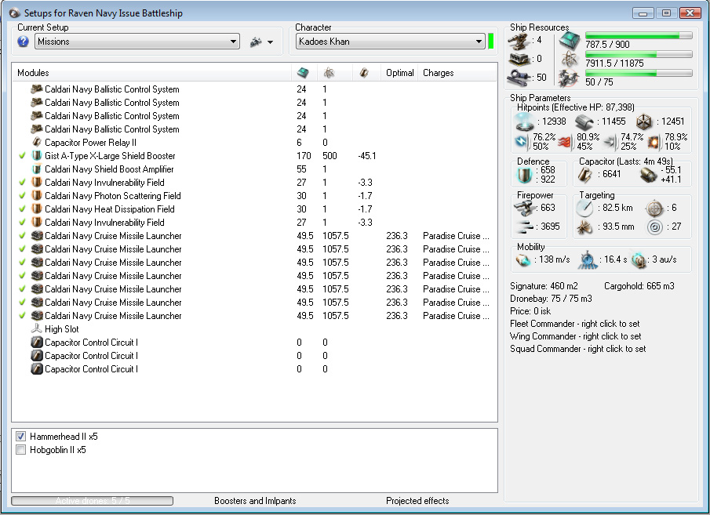The height and width of the screenshot is (515, 710).
Task: Click the sensor strength icon 27
Action: (x=655, y=227)
